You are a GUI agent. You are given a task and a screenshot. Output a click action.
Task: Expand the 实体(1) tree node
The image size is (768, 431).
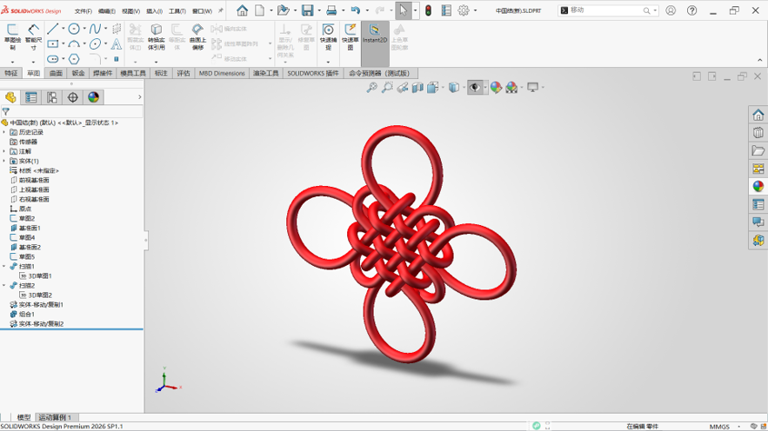[4, 161]
